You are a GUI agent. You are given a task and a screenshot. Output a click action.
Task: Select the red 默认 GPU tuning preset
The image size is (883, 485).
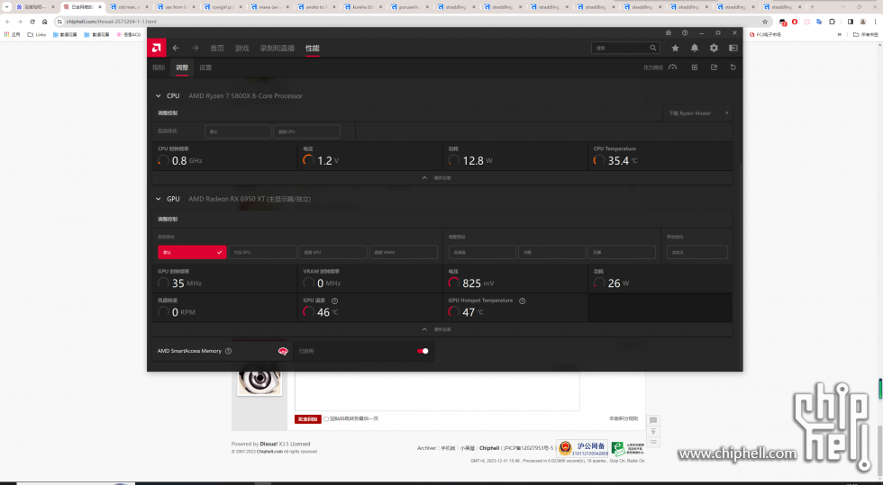coord(192,252)
